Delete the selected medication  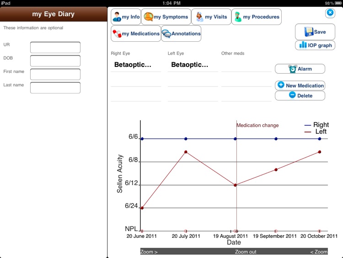[300, 96]
